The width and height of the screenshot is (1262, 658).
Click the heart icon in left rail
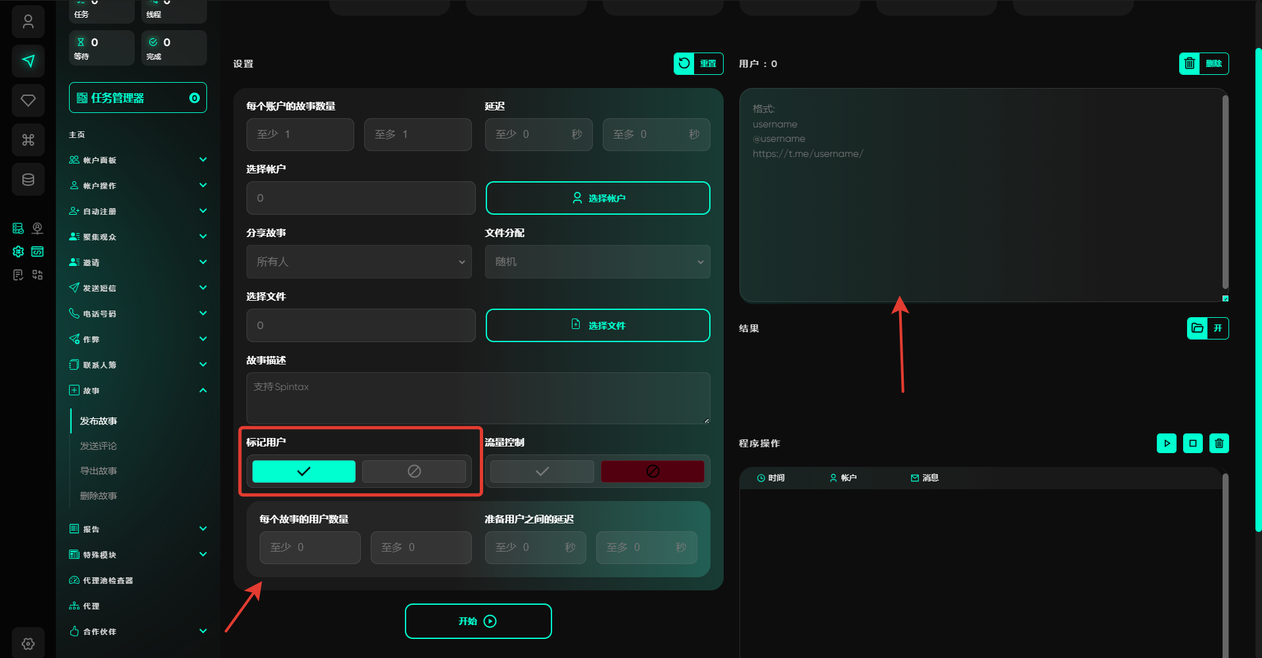28,100
